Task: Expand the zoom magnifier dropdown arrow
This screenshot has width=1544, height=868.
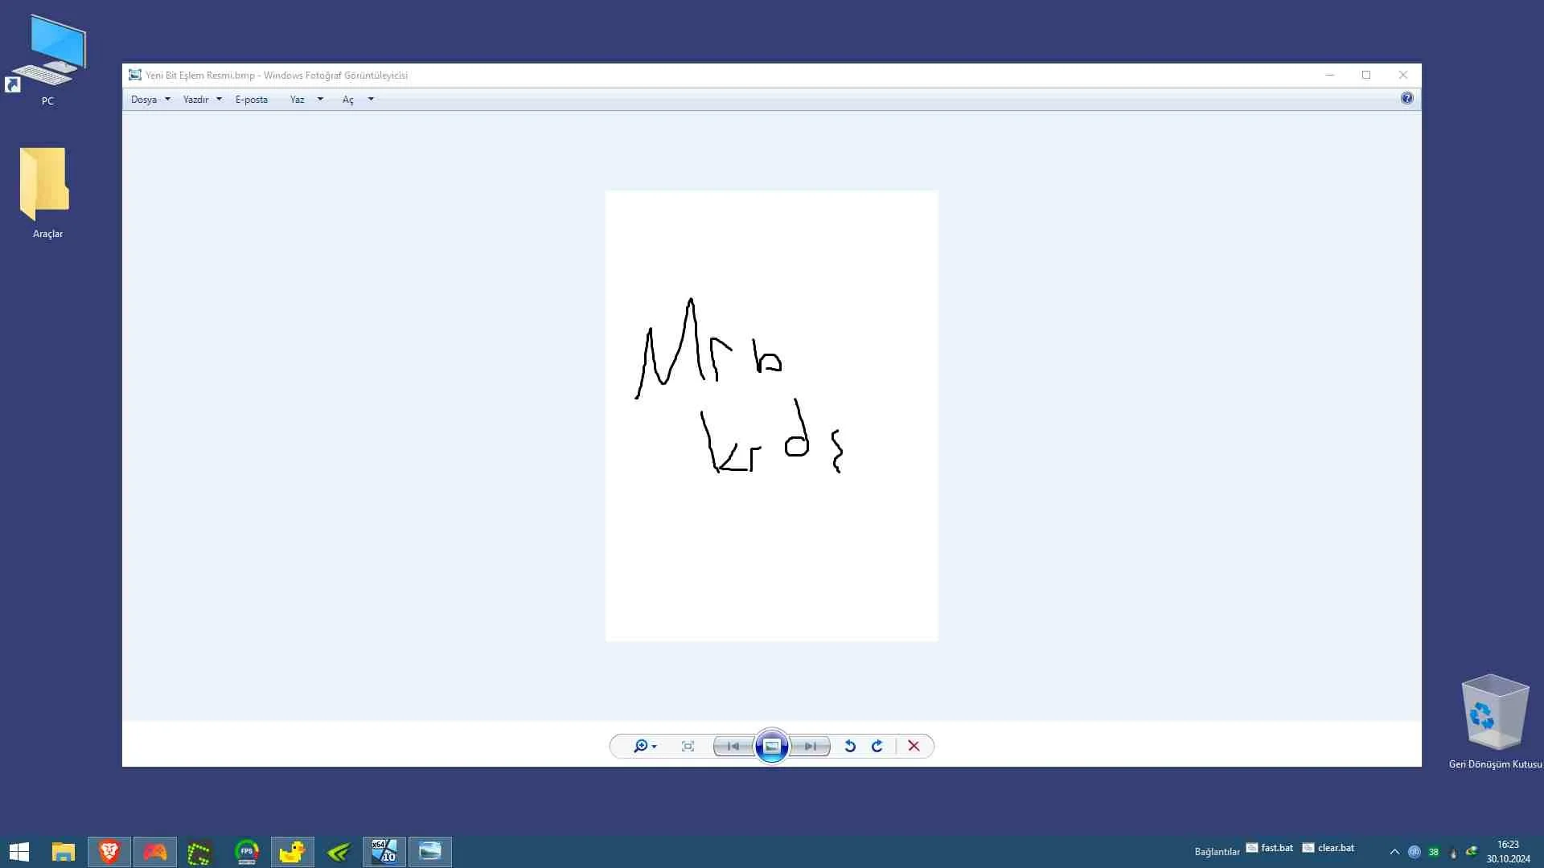Action: tap(655, 747)
